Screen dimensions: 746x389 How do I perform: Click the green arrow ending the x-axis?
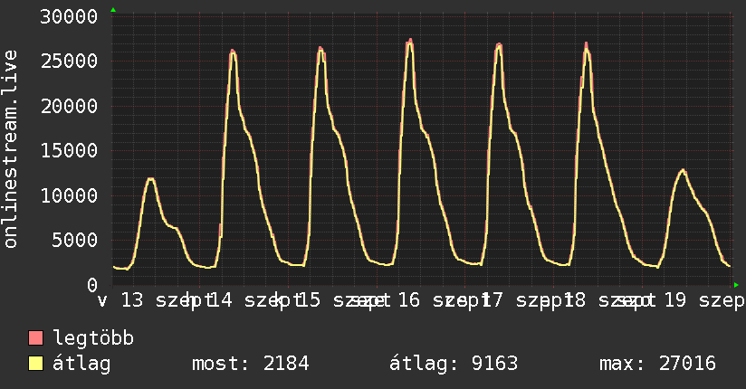click(x=736, y=285)
